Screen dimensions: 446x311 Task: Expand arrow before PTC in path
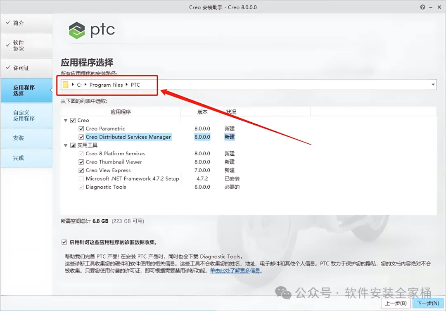(x=127, y=85)
